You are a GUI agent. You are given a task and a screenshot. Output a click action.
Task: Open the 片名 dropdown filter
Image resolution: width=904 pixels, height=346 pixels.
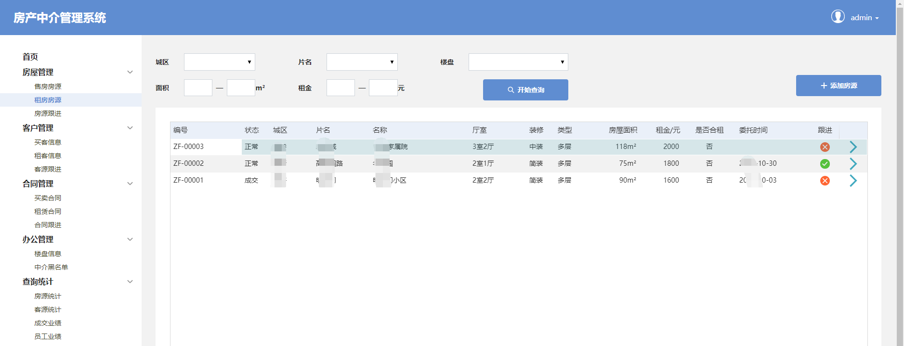pyautogui.click(x=362, y=62)
